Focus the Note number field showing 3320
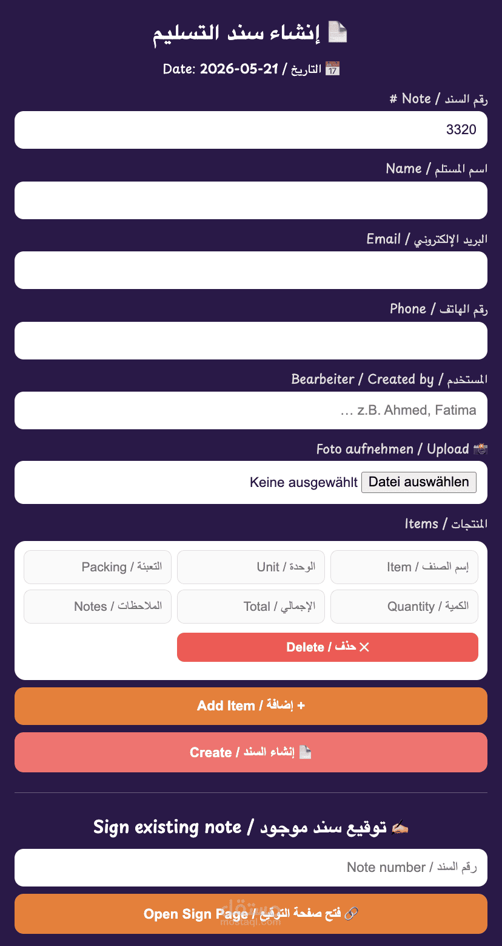This screenshot has height=946, width=502. pos(251,130)
